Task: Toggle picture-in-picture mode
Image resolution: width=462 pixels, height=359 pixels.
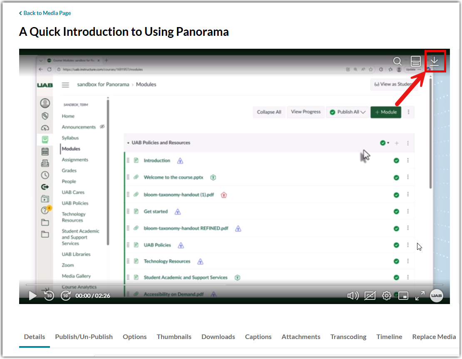Action: (403, 296)
